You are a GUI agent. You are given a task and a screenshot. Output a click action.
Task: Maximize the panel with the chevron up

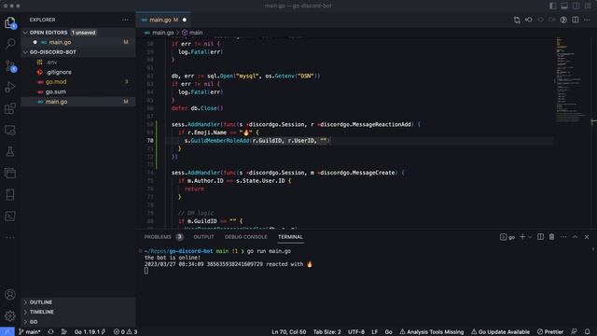575,237
